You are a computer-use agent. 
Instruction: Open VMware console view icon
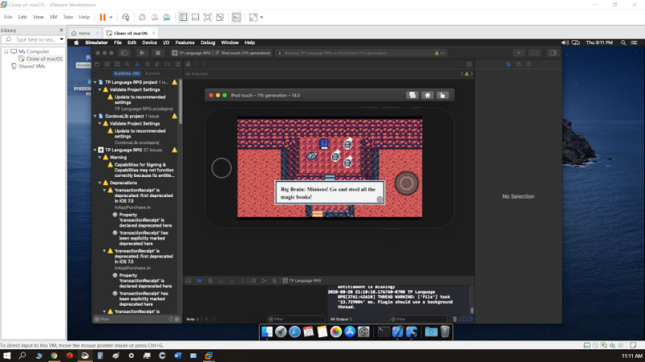coord(236,17)
